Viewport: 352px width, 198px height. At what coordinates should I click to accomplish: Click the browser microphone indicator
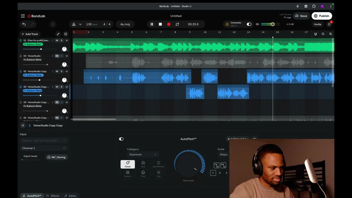coord(298,6)
